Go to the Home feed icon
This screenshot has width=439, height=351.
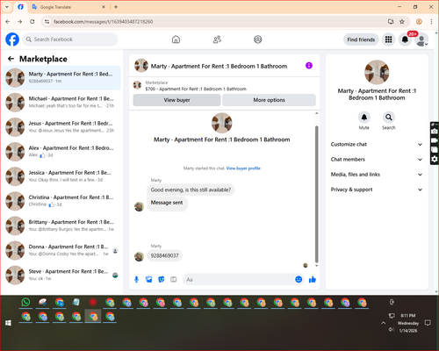176,39
